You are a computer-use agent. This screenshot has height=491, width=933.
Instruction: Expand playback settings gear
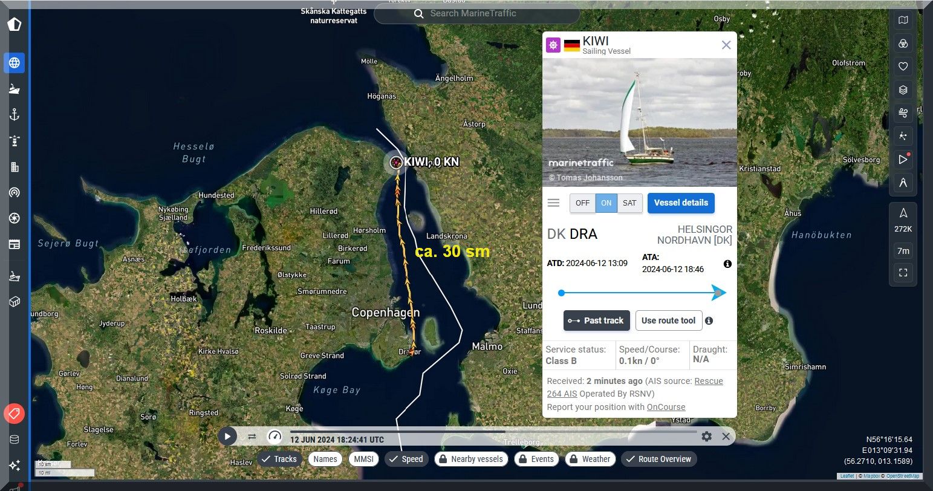pos(706,436)
